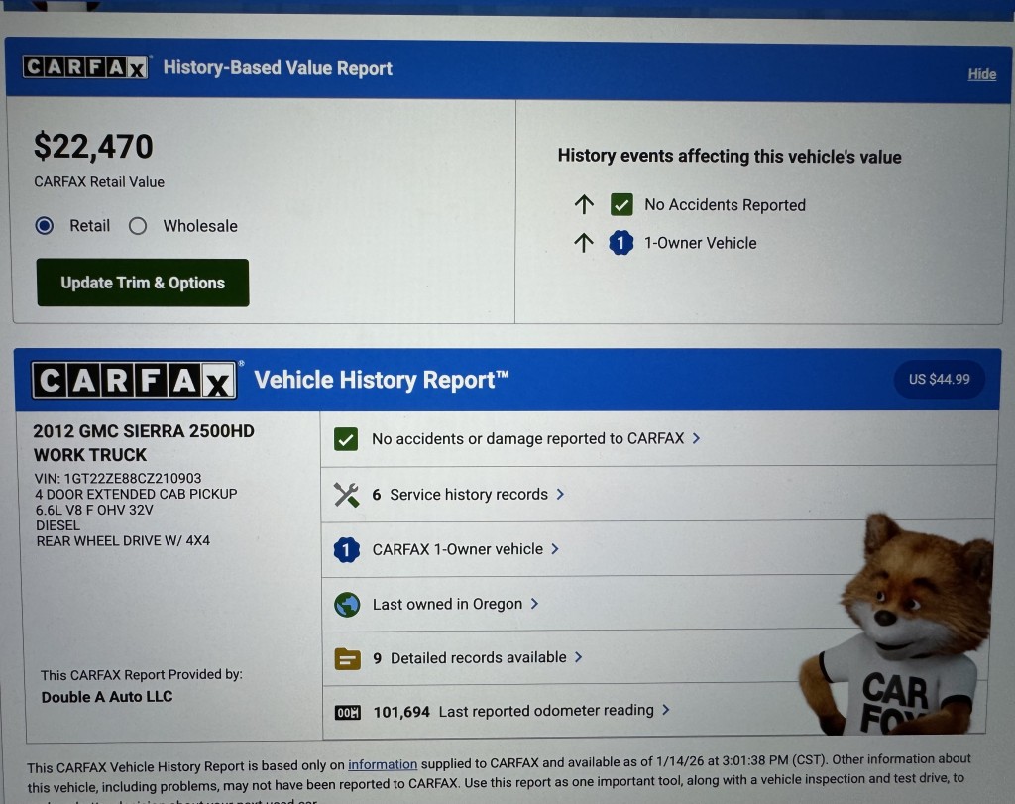Image resolution: width=1015 pixels, height=804 pixels.
Task: Click the Hide link in value report header
Action: (982, 74)
